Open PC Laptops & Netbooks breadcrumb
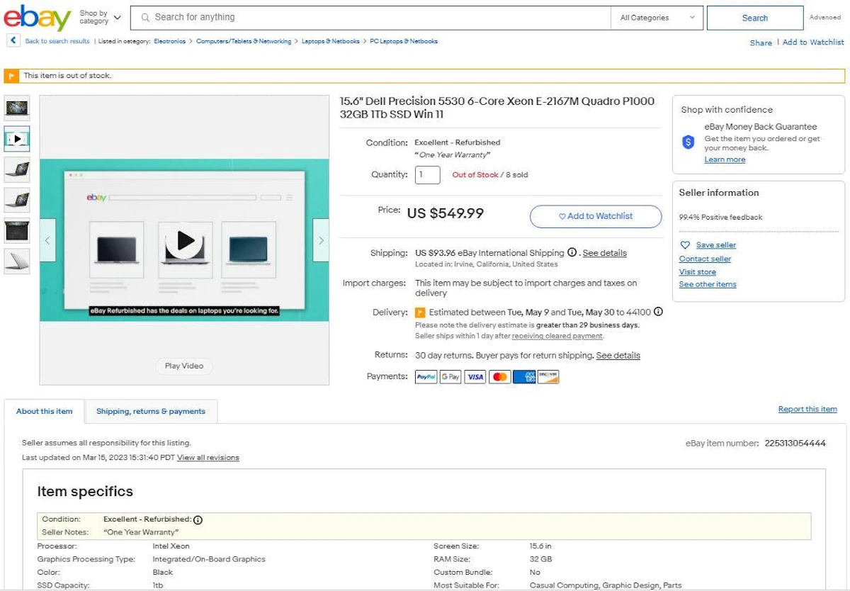Screen dimensions: 850x591 (x=404, y=41)
